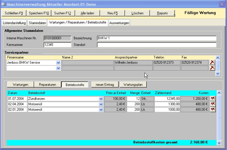Show the Wartungen sub-list
This screenshot has width=227, height=150.
(x=20, y=85)
